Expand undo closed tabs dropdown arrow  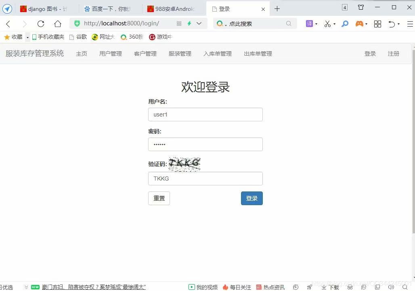(398, 24)
